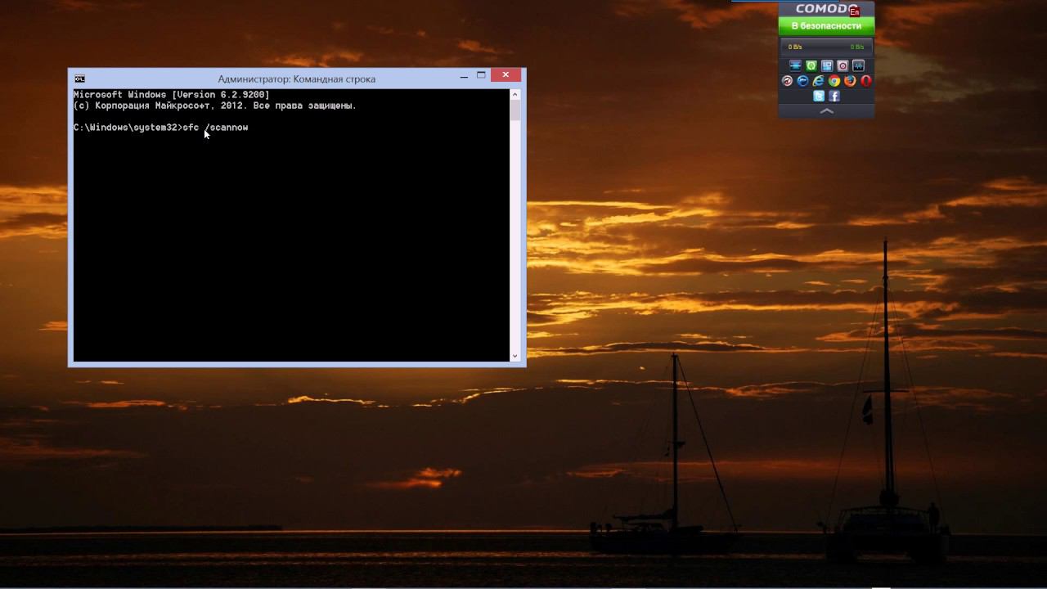Launch Google Chrome from COMODO widget
Image resolution: width=1047 pixels, height=589 pixels.
834,81
